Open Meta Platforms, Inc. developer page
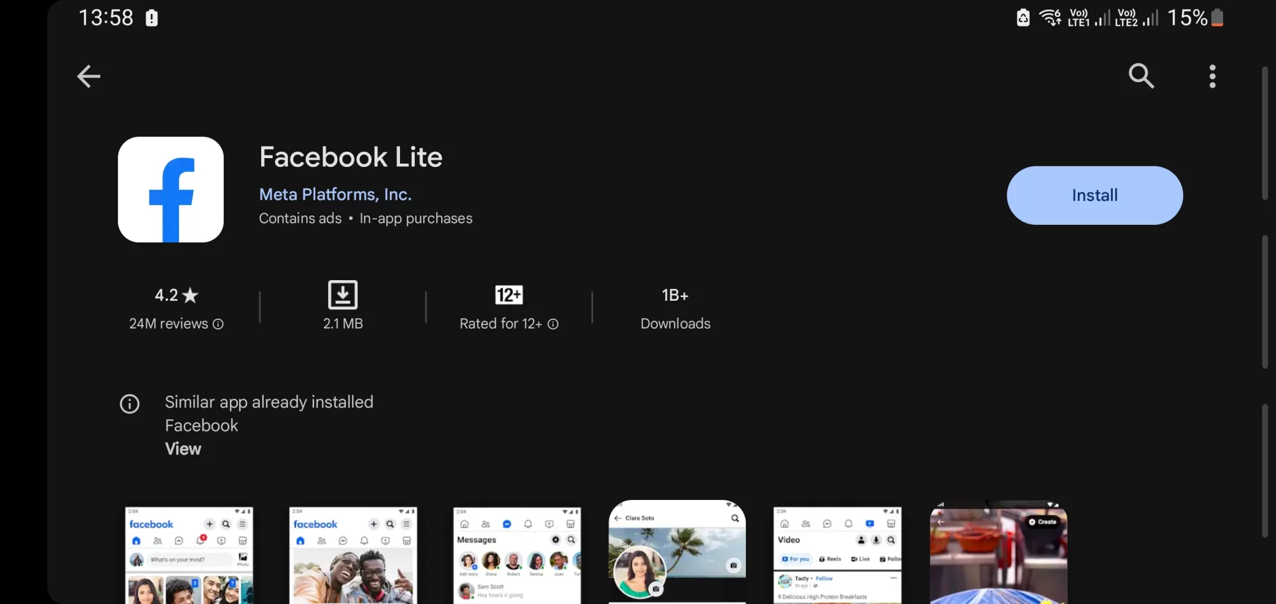This screenshot has width=1276, height=604. (x=335, y=194)
